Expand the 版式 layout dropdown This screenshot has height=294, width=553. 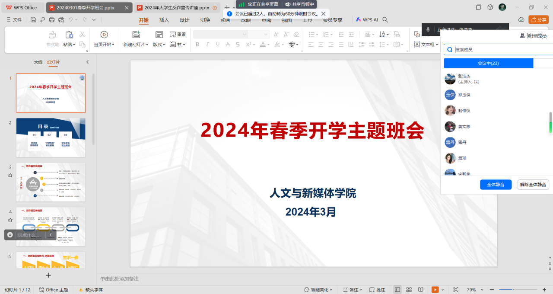159,45
